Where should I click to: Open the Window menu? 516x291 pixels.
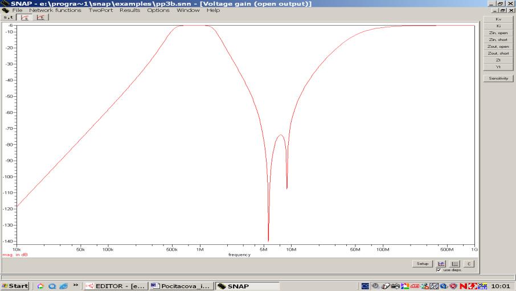(188, 10)
